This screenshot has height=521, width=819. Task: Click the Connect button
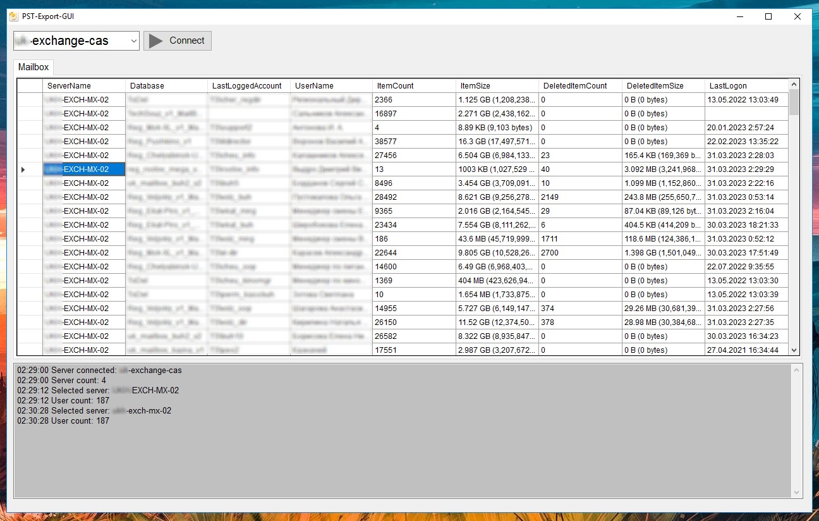point(178,41)
